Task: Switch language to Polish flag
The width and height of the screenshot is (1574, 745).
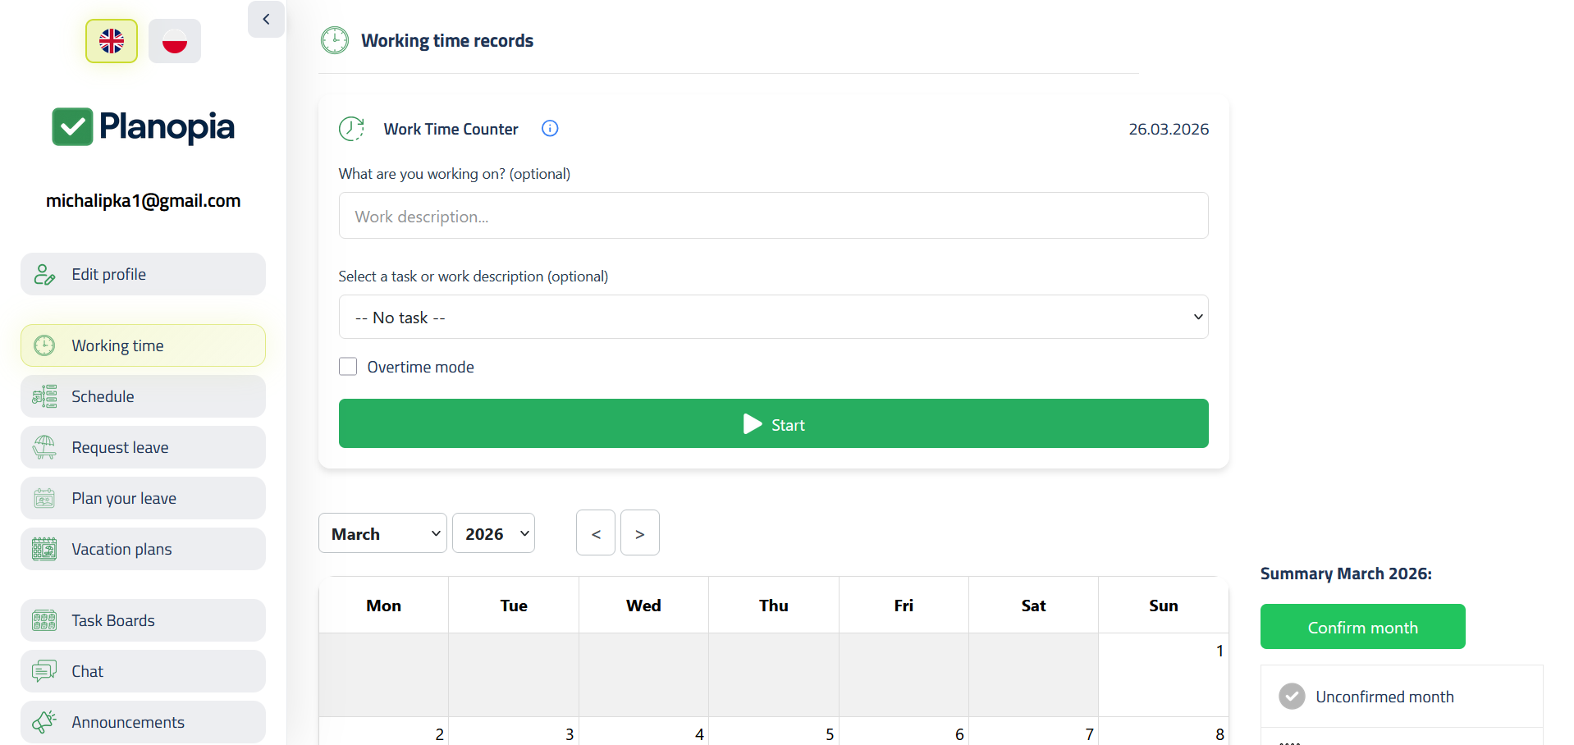Action: click(x=175, y=41)
